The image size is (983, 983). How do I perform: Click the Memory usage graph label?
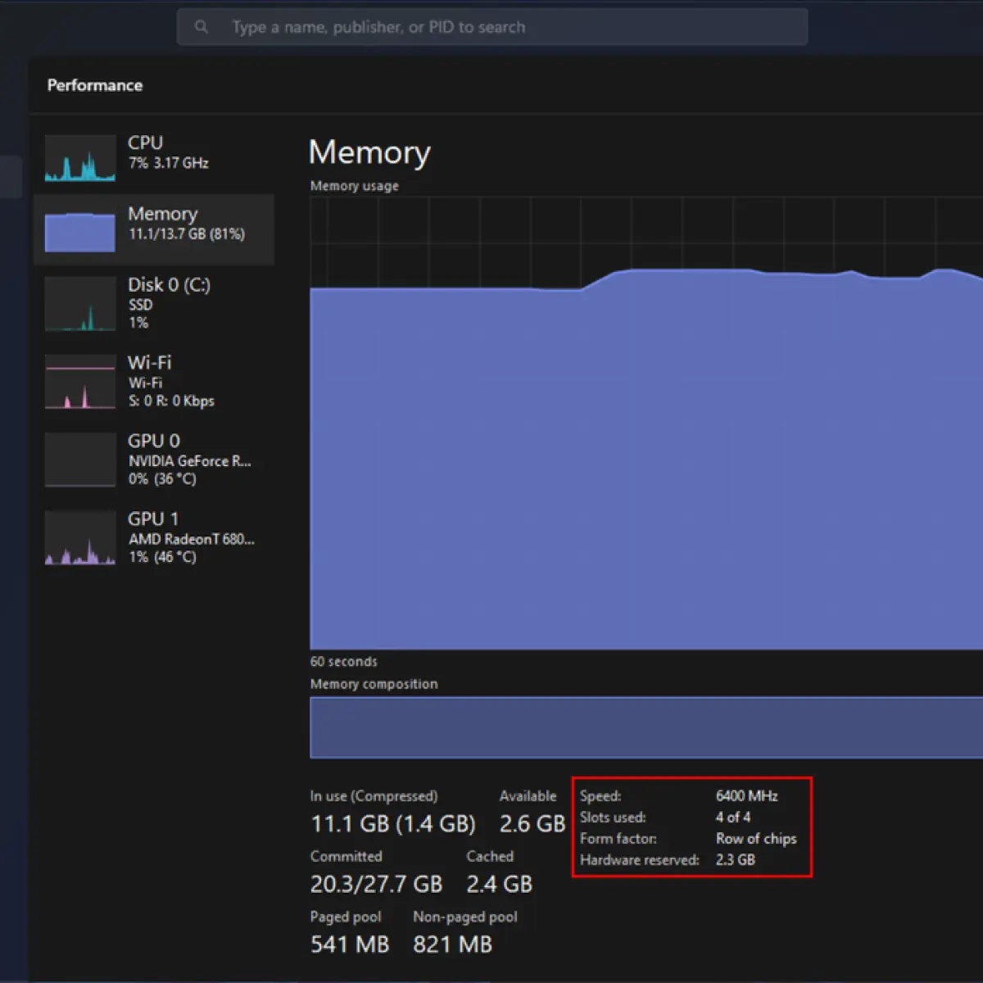pos(355,186)
